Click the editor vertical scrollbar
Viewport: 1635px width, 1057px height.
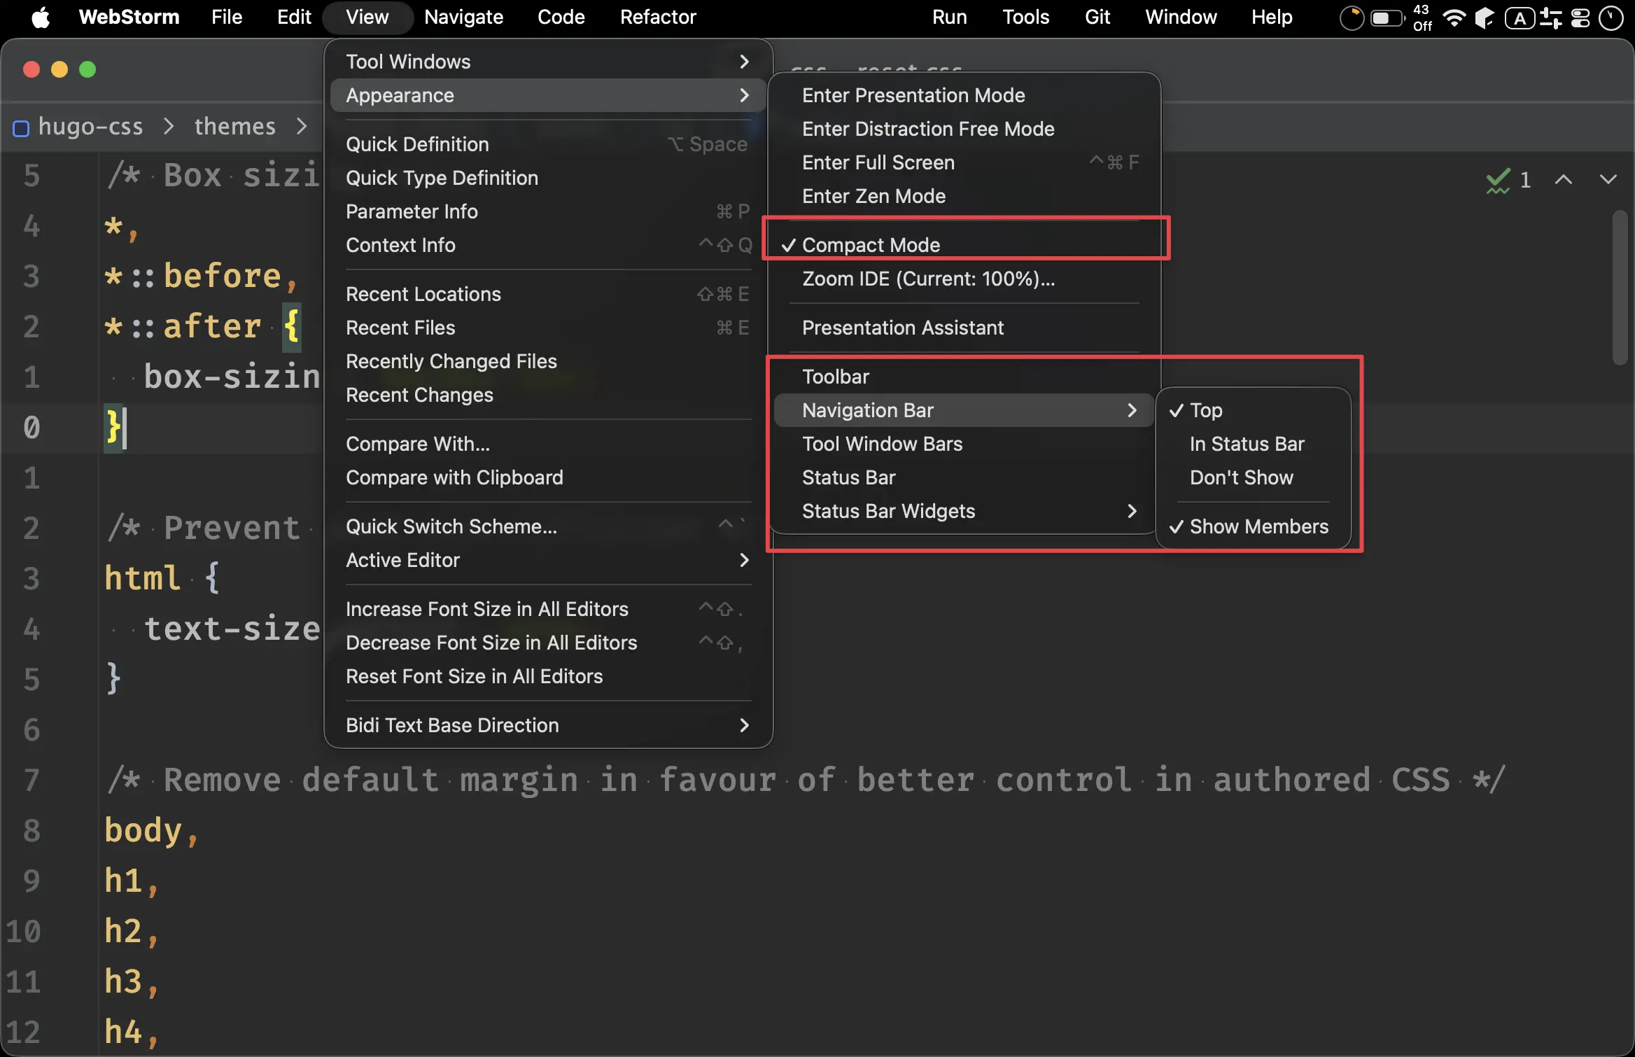pos(1619,287)
